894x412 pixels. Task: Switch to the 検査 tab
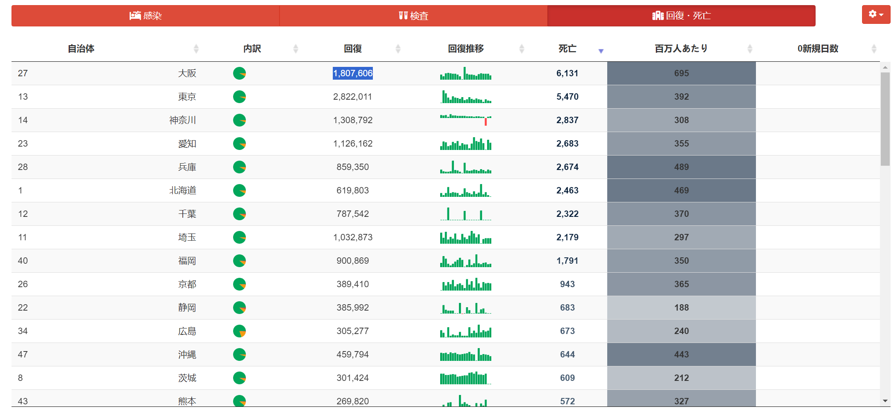tap(413, 16)
